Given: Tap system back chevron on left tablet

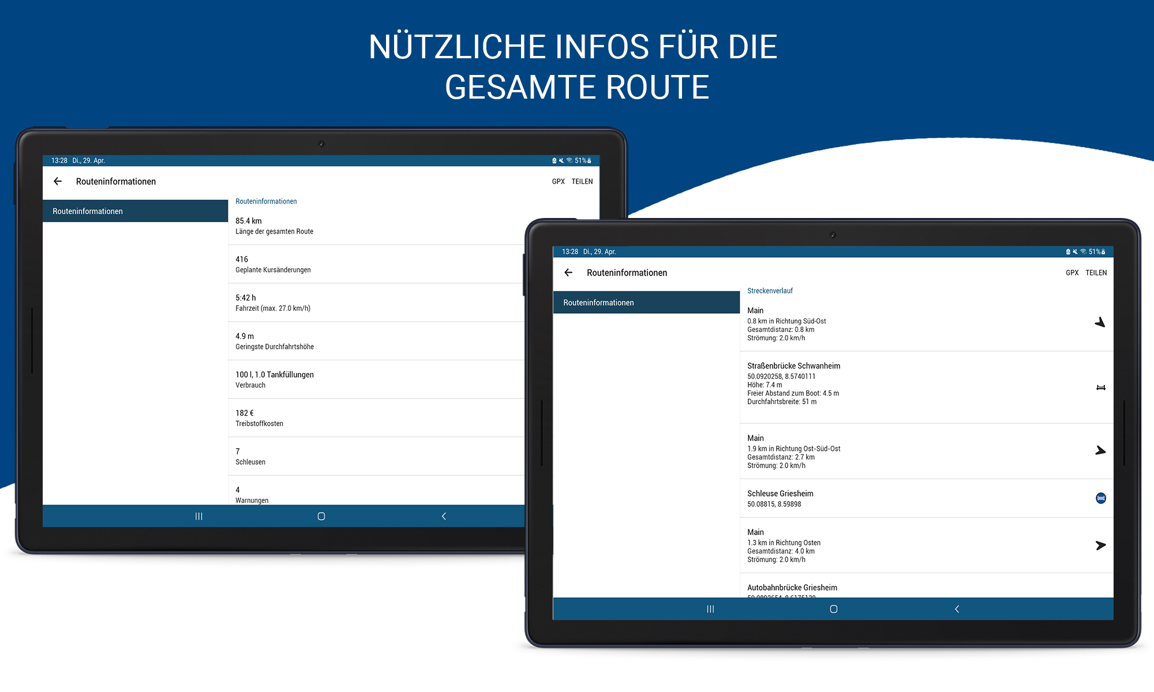Looking at the screenshot, I should [444, 516].
